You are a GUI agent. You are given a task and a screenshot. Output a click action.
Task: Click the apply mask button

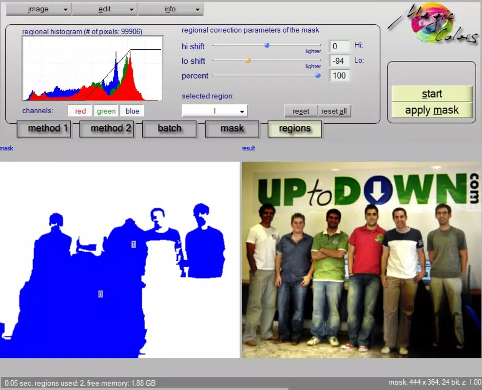[x=432, y=110]
